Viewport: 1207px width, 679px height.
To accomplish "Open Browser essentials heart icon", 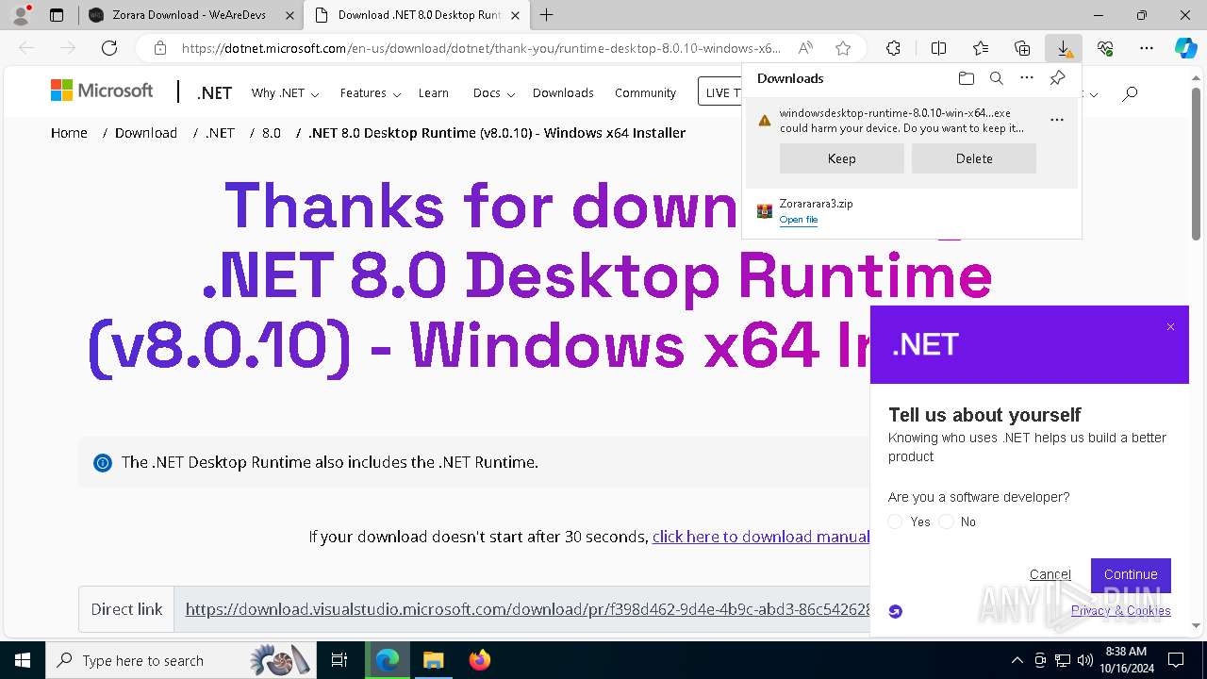I will point(1105,48).
